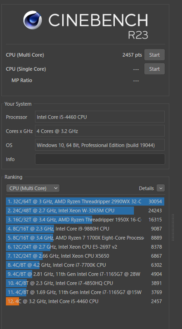Screen dimensions: 182x329
Task: Select ranking row Intel Core i7-7700K
Action: pyautogui.click(x=85, y=265)
